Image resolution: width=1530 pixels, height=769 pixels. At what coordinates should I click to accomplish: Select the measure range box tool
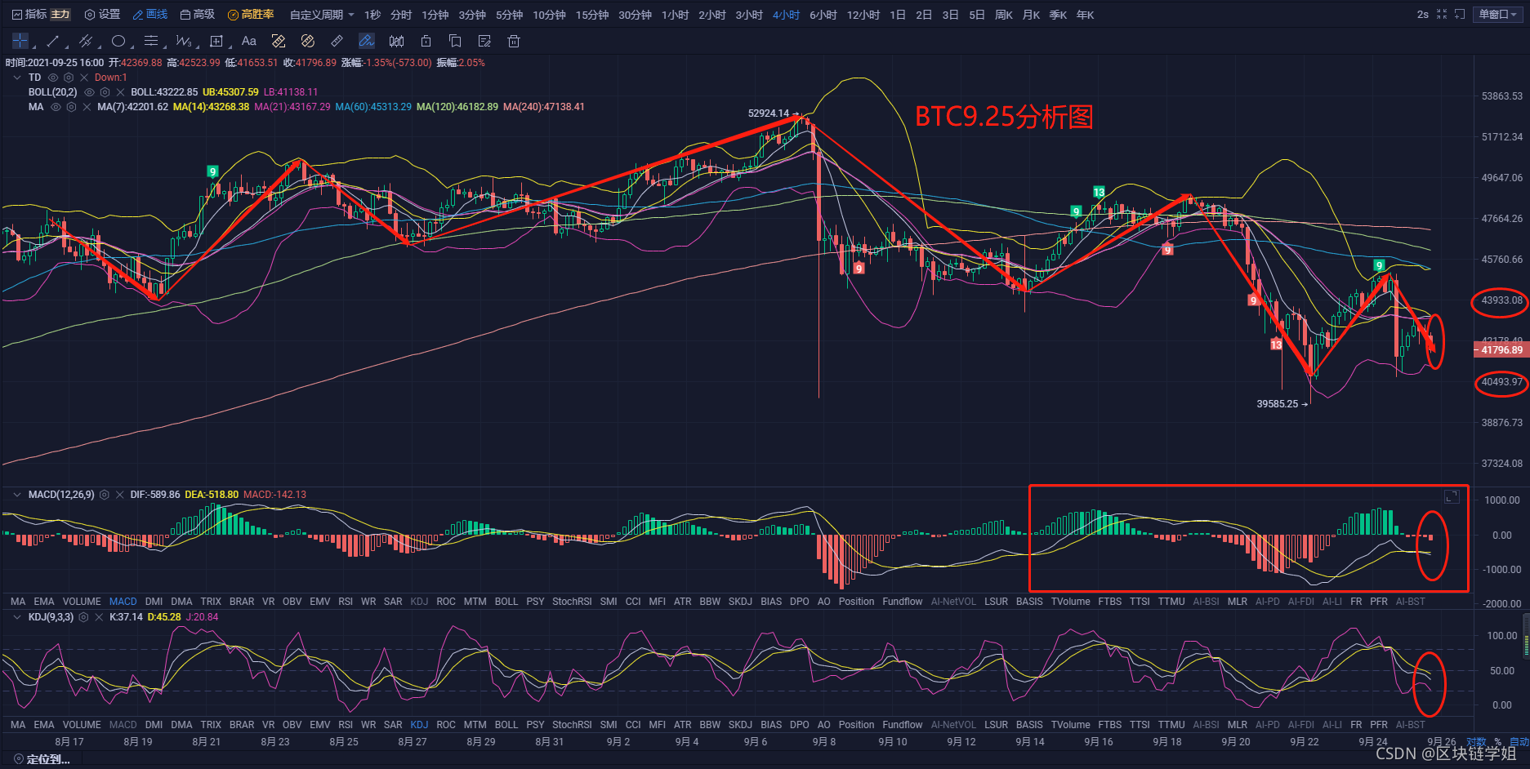(216, 41)
